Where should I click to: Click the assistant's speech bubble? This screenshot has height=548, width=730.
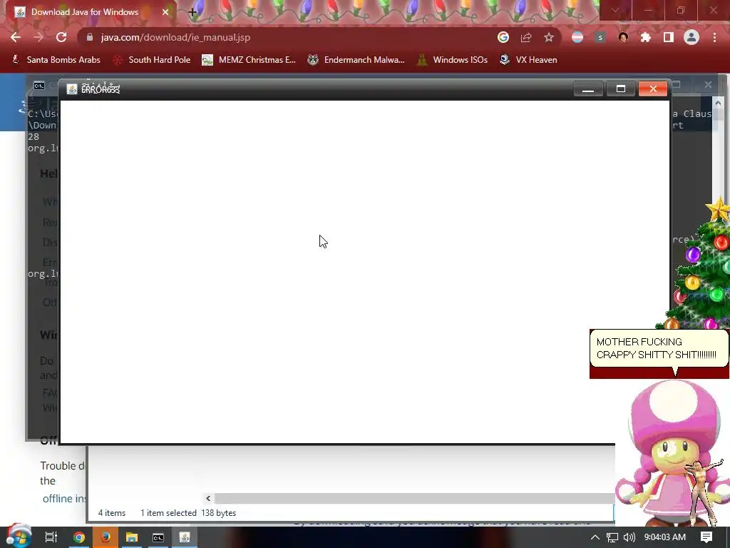click(x=659, y=348)
